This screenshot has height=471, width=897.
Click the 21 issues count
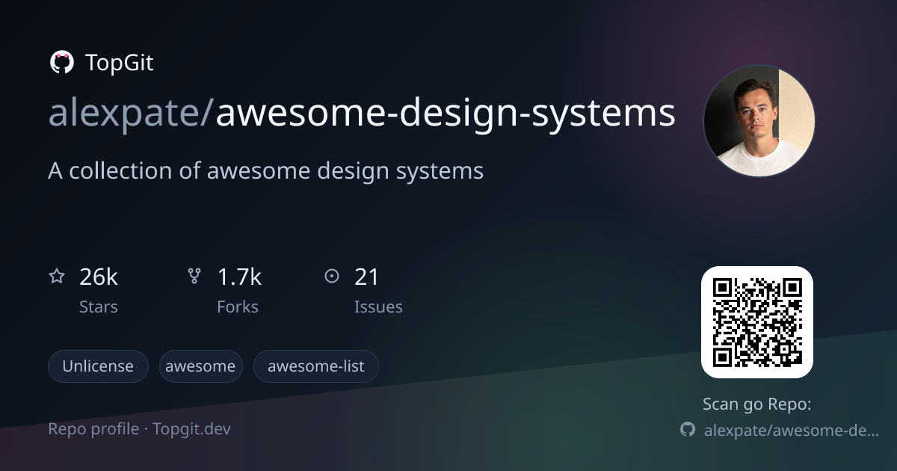[x=367, y=277]
